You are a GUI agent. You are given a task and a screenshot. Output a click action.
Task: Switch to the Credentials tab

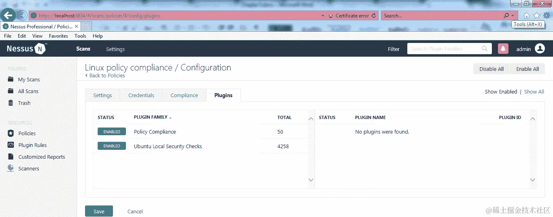pyautogui.click(x=141, y=96)
